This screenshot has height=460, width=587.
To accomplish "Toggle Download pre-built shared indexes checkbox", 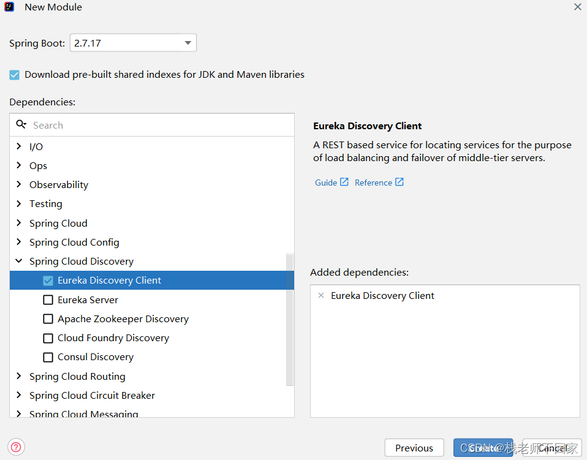I will point(14,75).
